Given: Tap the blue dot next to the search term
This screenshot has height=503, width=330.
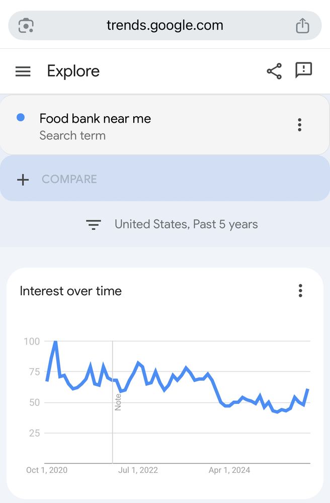Looking at the screenshot, I should [x=20, y=117].
